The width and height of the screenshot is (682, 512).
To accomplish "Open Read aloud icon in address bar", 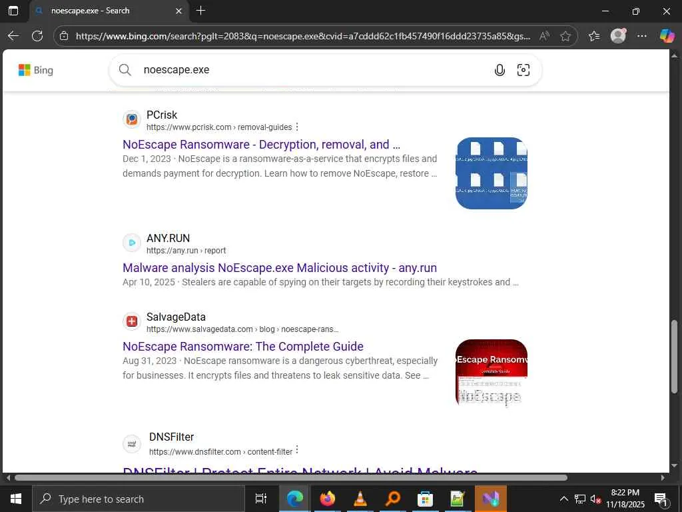I will pyautogui.click(x=544, y=36).
